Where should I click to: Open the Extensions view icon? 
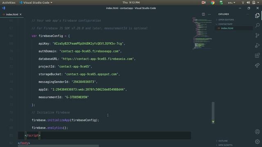pos(257,56)
